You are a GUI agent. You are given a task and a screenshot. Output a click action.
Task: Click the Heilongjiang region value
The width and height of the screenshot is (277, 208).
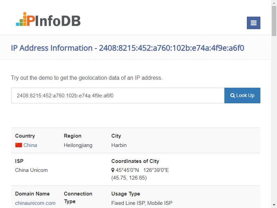tap(78, 145)
